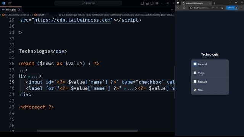Click the Laravel label
The height and width of the screenshot is (137, 244).
[202, 64]
